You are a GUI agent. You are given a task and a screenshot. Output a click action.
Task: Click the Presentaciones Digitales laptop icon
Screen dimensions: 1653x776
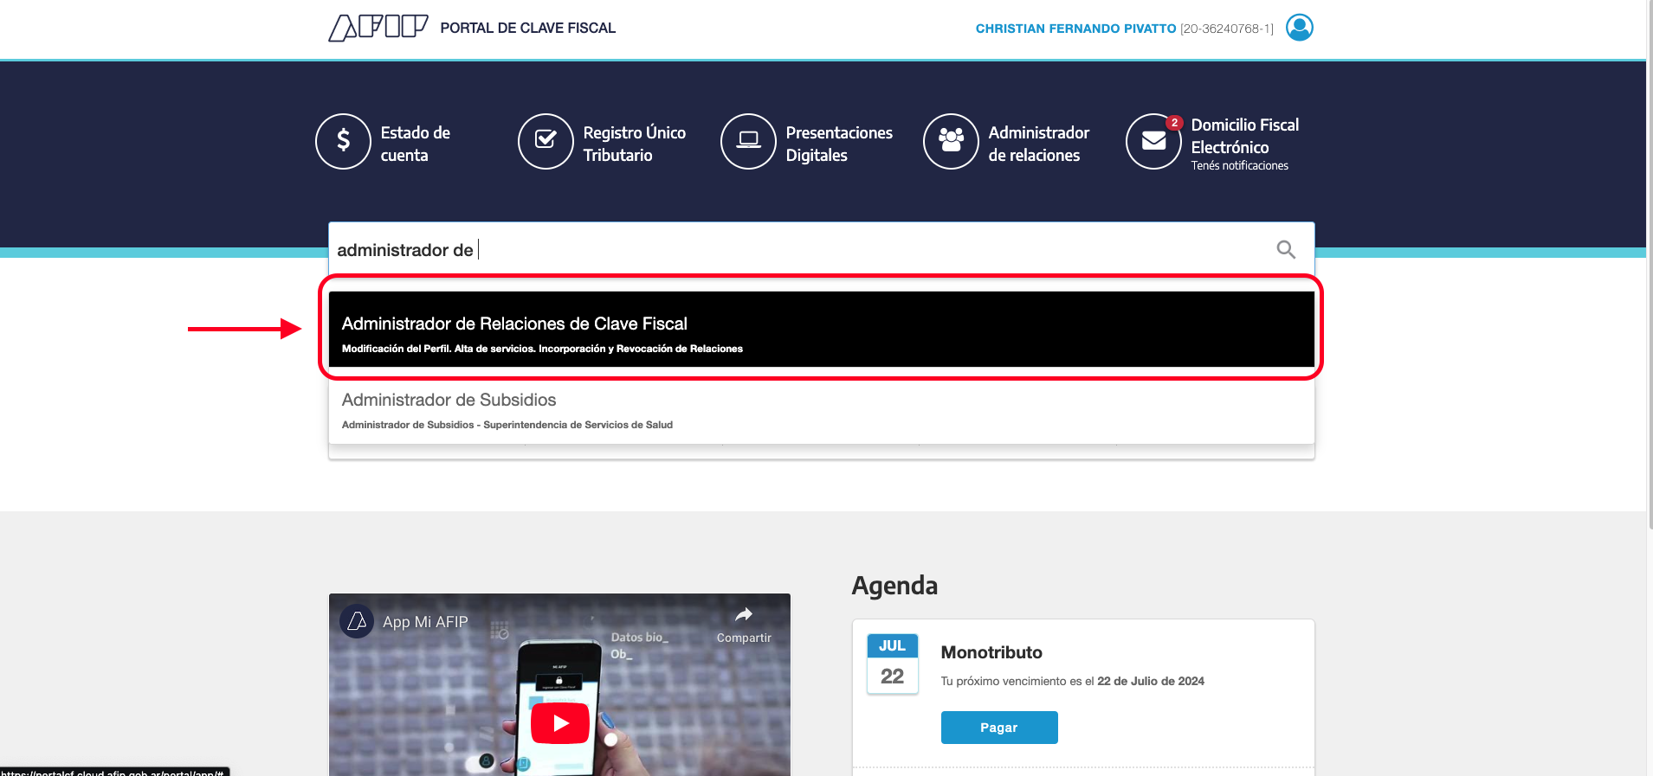(748, 141)
